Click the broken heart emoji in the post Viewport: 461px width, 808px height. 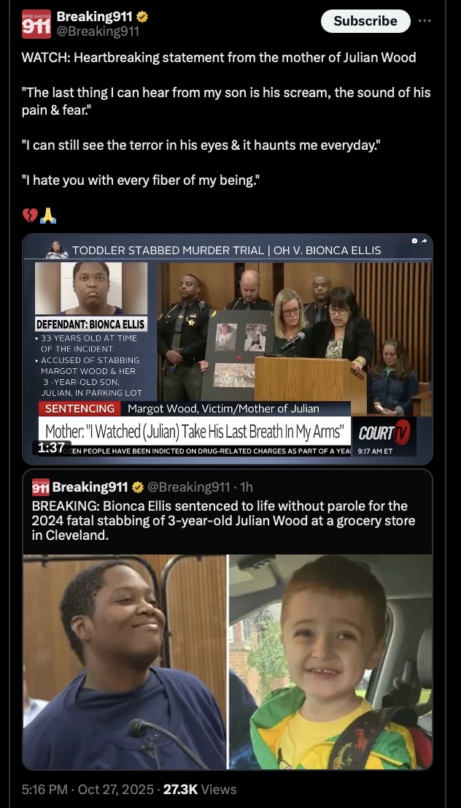pyautogui.click(x=30, y=216)
